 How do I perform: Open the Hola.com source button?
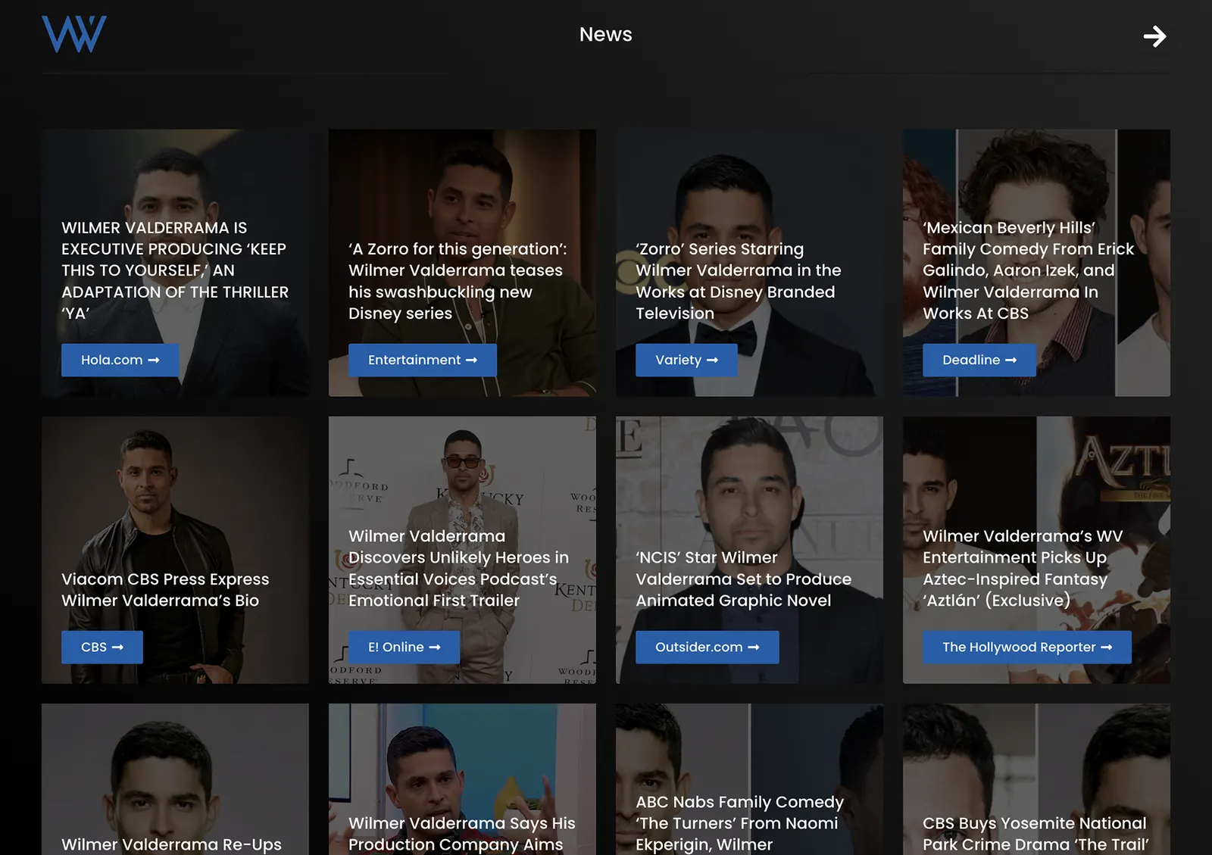click(x=120, y=360)
